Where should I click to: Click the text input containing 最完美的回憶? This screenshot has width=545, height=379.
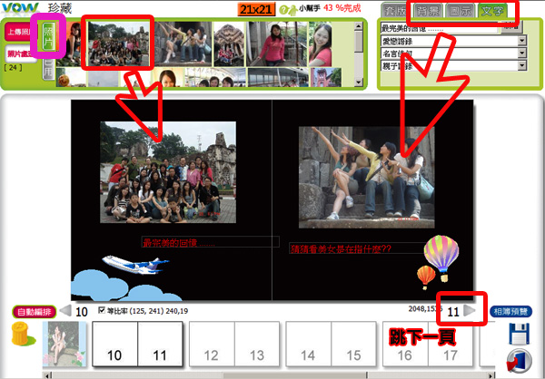440,28
